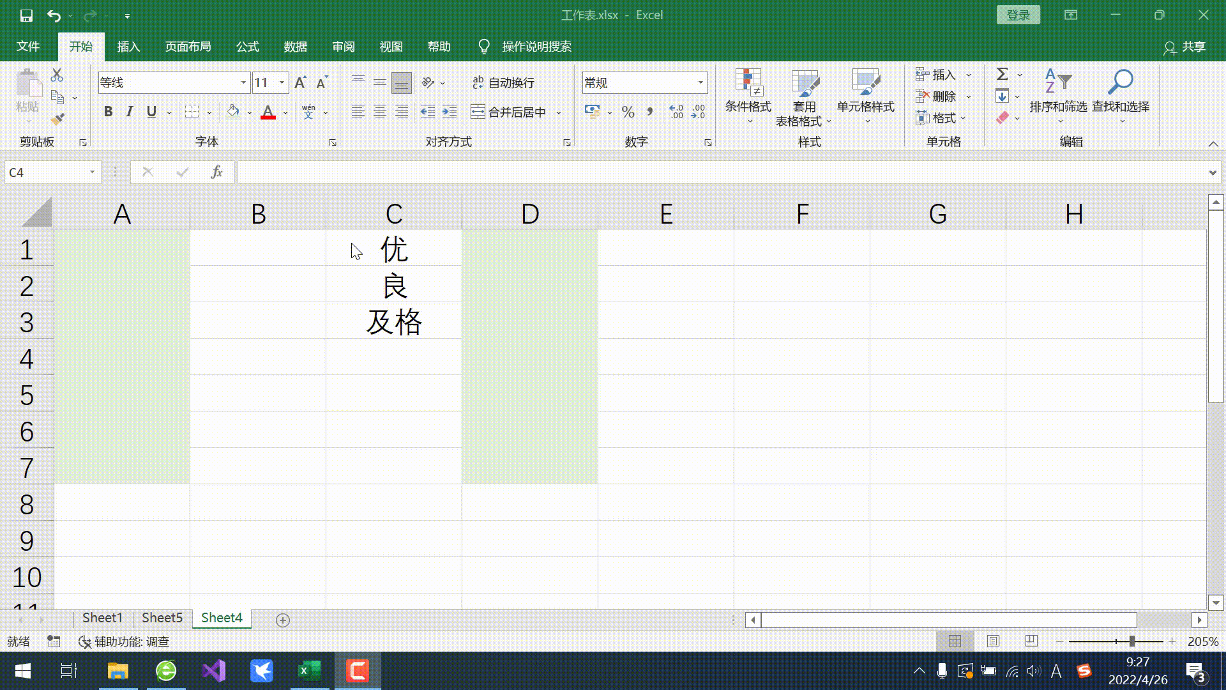Toggle italic text formatting

pos(129,111)
